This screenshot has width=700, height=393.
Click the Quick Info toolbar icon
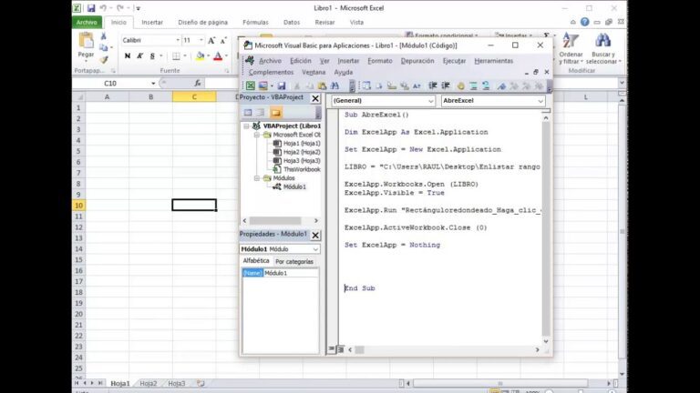[392, 86]
